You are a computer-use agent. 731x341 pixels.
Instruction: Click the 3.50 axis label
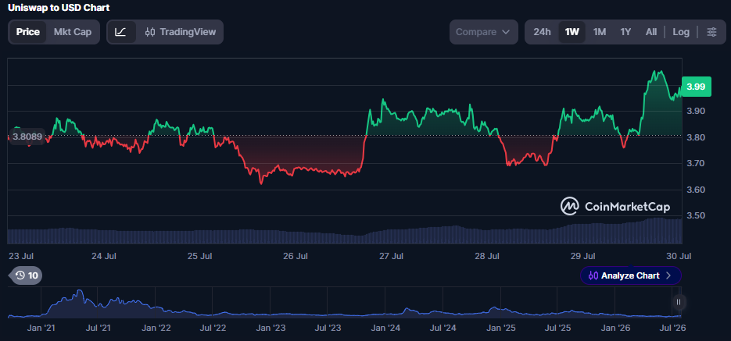tap(696, 216)
